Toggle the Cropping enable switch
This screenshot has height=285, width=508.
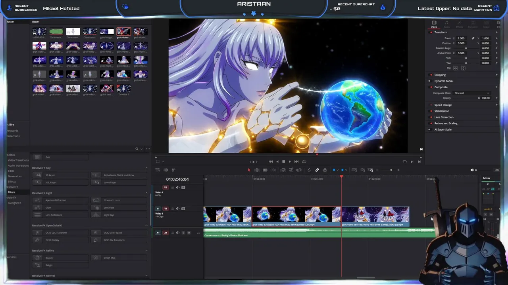[x=431, y=75]
